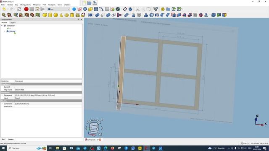The image size is (269, 151).
Task: Open the Макросы menu
Action: (37, 5)
